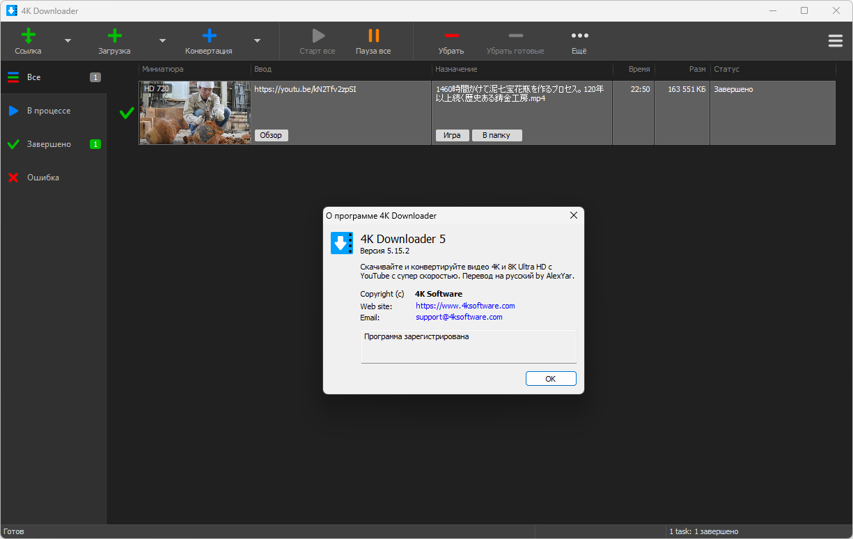Expand the Ссылка dropdown arrow
Image resolution: width=853 pixels, height=539 pixels.
[68, 41]
